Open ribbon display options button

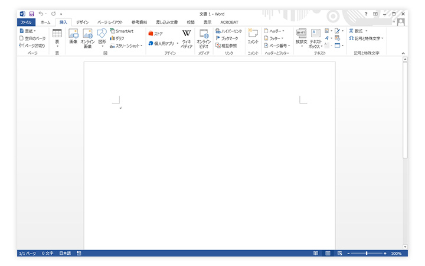point(375,14)
